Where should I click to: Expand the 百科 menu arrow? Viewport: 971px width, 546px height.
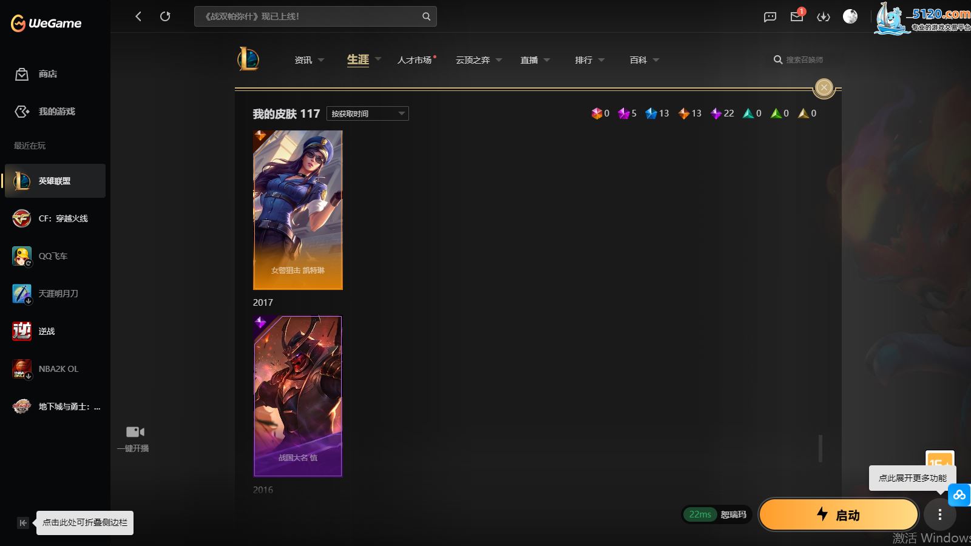[x=656, y=60]
